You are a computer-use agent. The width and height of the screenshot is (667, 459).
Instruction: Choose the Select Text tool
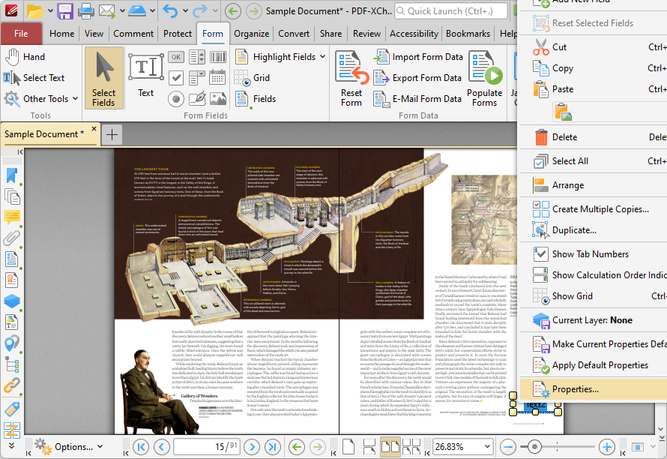click(34, 78)
